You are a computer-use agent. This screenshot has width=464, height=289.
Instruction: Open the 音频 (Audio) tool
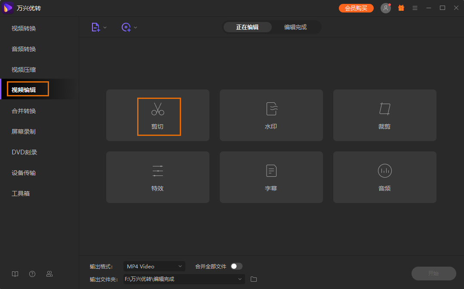384,177
